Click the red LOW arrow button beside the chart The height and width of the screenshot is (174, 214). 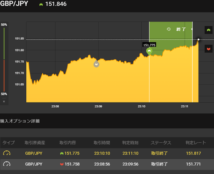pyautogui.click(x=209, y=49)
